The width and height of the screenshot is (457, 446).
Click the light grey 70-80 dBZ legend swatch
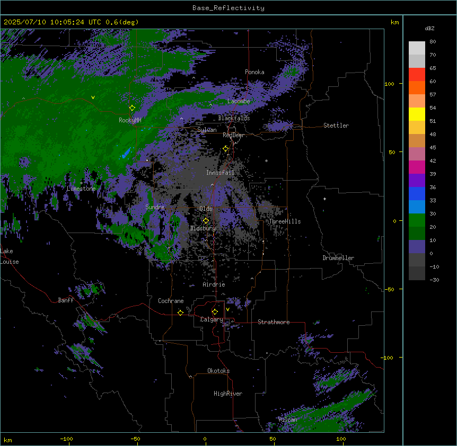417,48
